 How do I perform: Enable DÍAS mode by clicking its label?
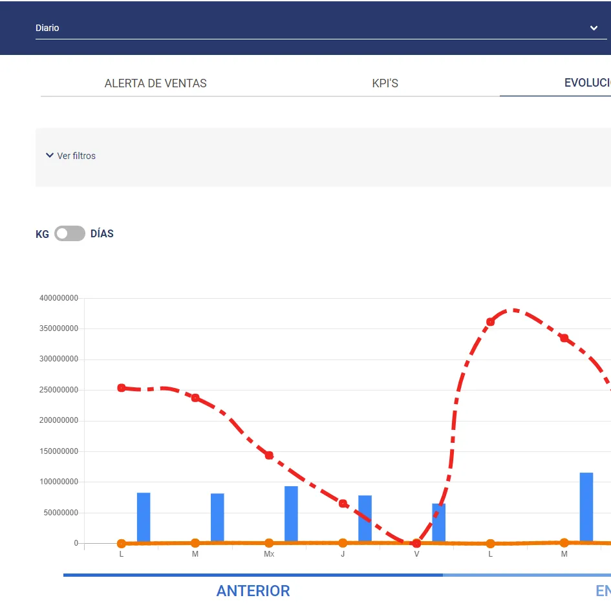pyautogui.click(x=101, y=233)
